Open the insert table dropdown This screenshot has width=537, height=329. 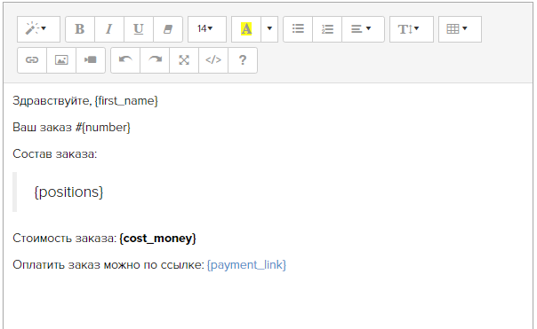tap(460, 29)
